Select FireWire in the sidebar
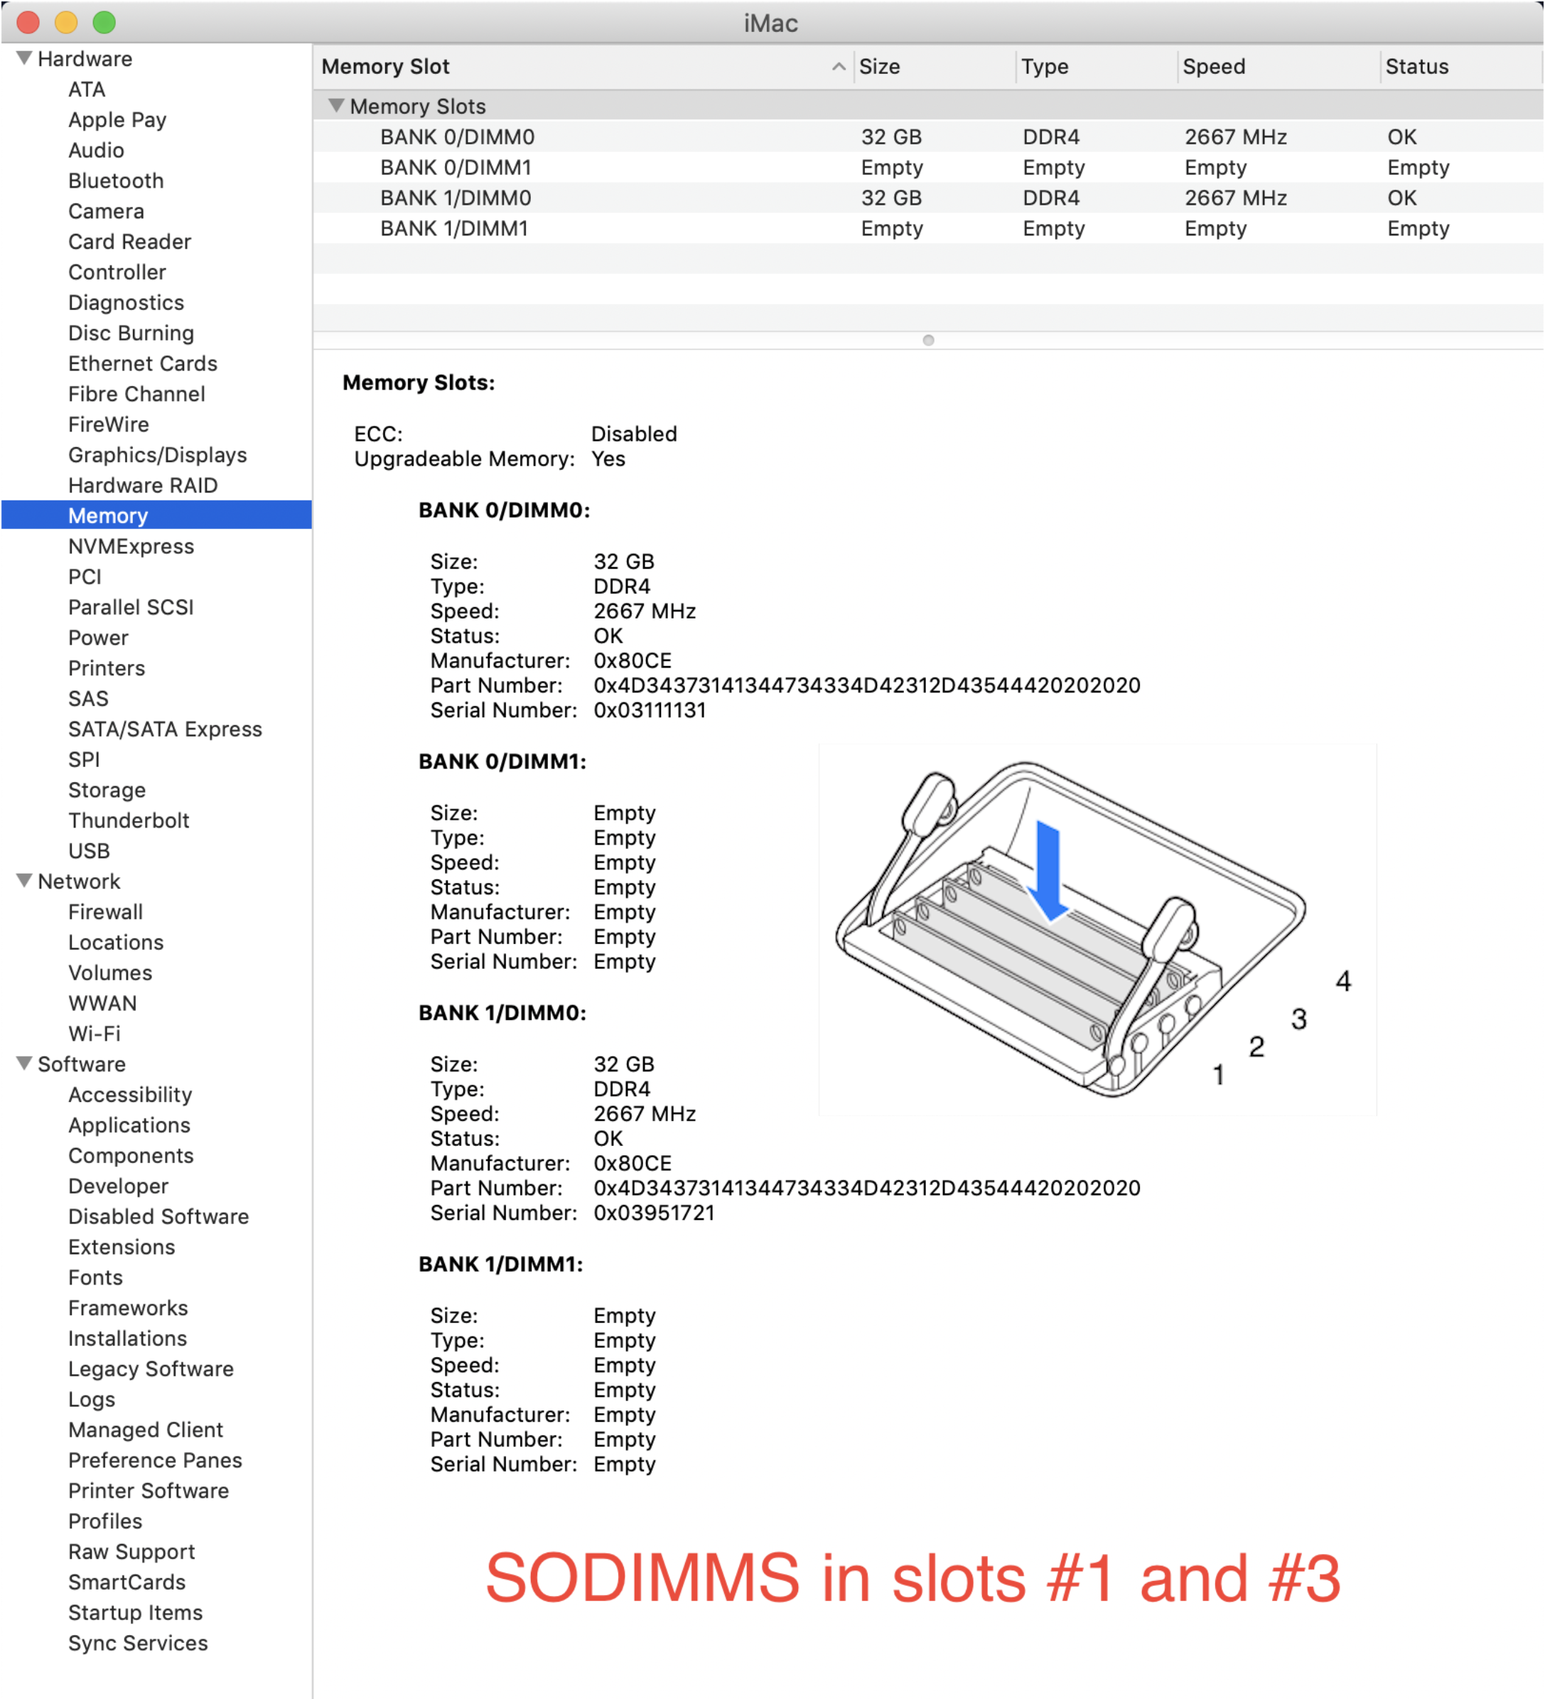Screen dimensions: 1545x1699 [x=109, y=424]
